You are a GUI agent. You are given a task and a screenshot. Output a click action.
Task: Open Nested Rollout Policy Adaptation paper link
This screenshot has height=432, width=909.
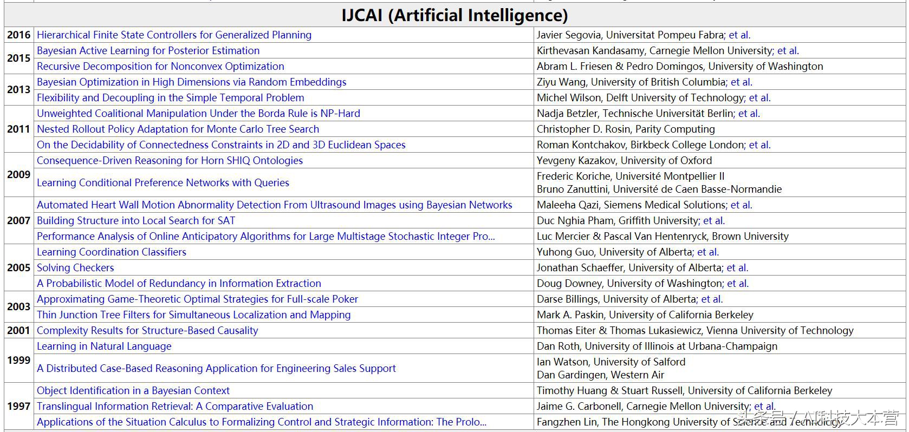[x=178, y=129]
